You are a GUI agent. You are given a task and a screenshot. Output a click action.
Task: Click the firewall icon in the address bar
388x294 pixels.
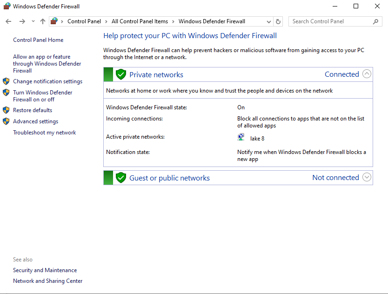pyautogui.click(x=54, y=21)
